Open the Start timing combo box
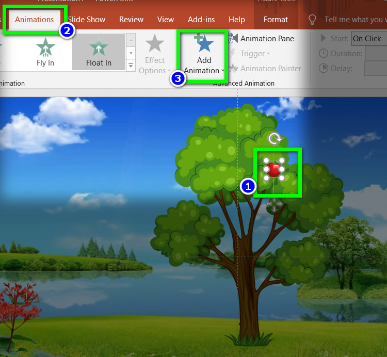The image size is (387, 357). pos(369,39)
